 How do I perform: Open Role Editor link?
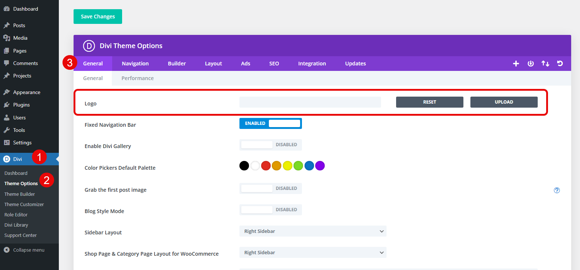point(16,215)
